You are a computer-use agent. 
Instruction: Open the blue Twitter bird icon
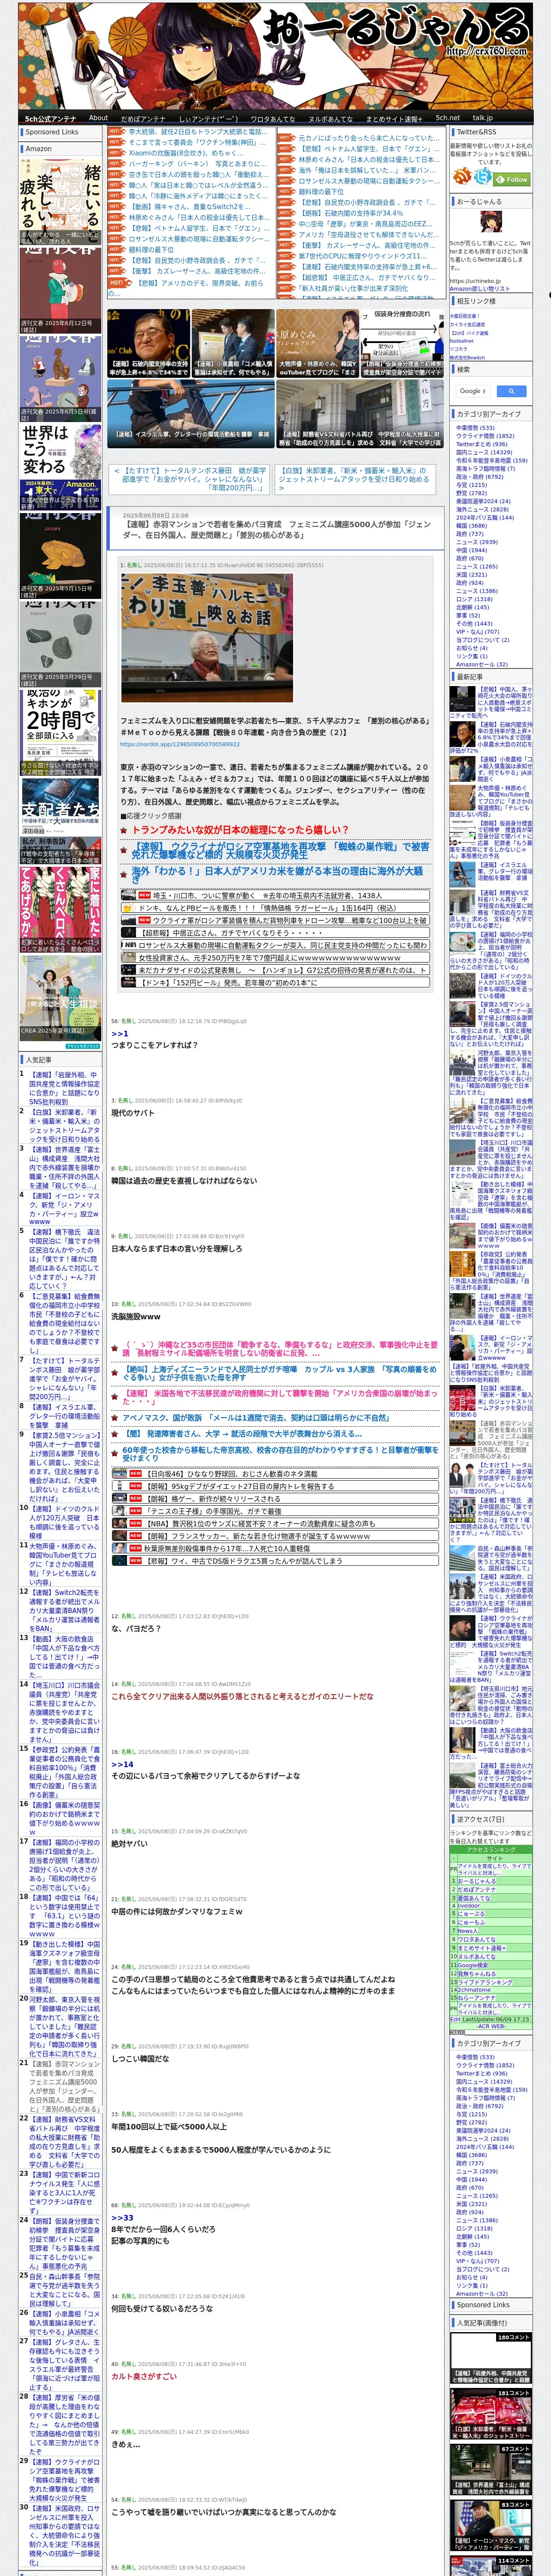(x=483, y=177)
